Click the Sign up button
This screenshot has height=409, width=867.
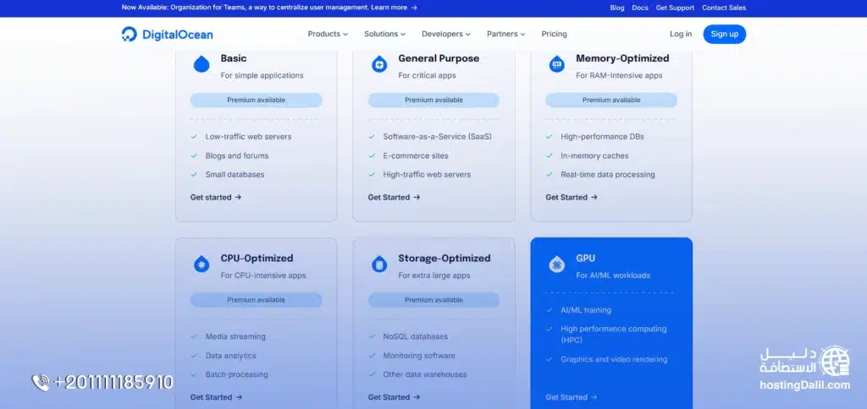725,34
